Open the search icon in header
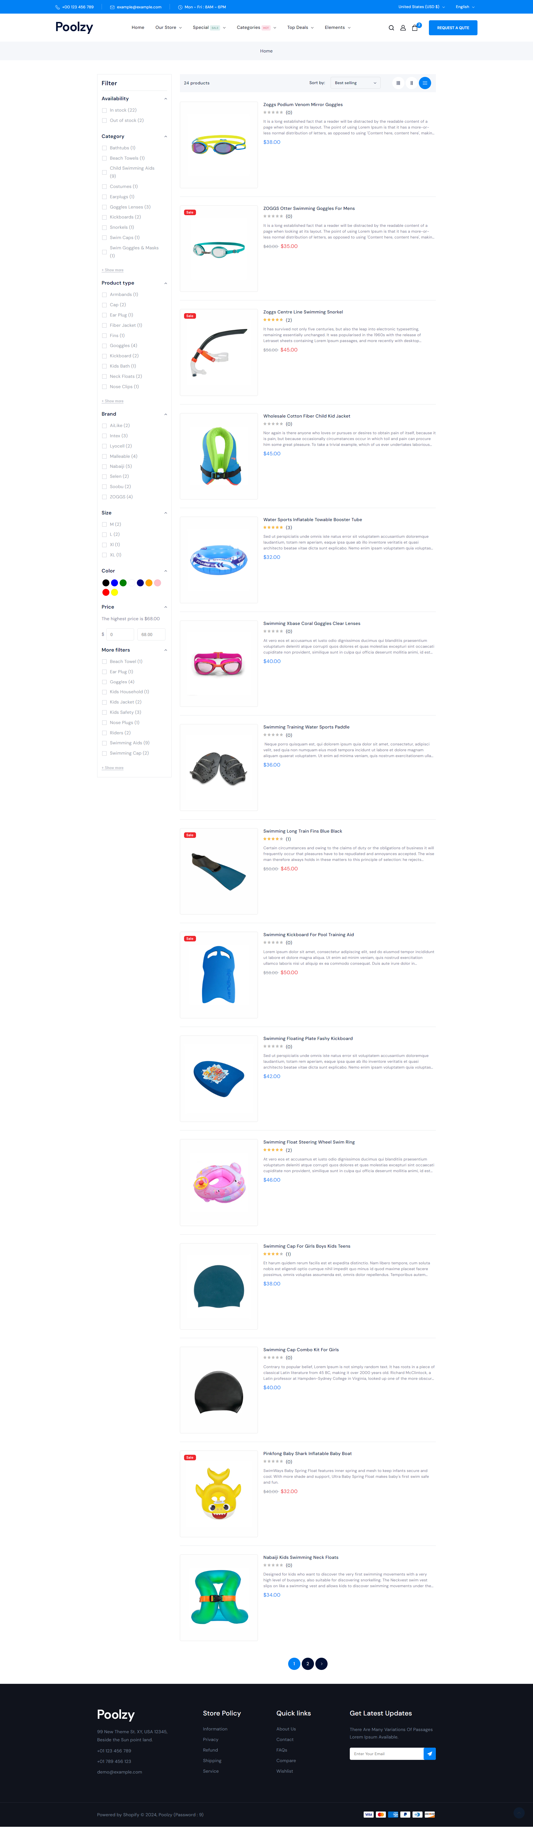Screen dimensions: 533x1829 click(x=391, y=28)
